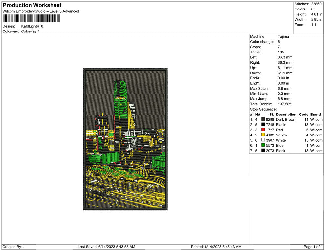Click the Yellow thread color swatch
Screen dimensions: 325x250
[263, 135]
